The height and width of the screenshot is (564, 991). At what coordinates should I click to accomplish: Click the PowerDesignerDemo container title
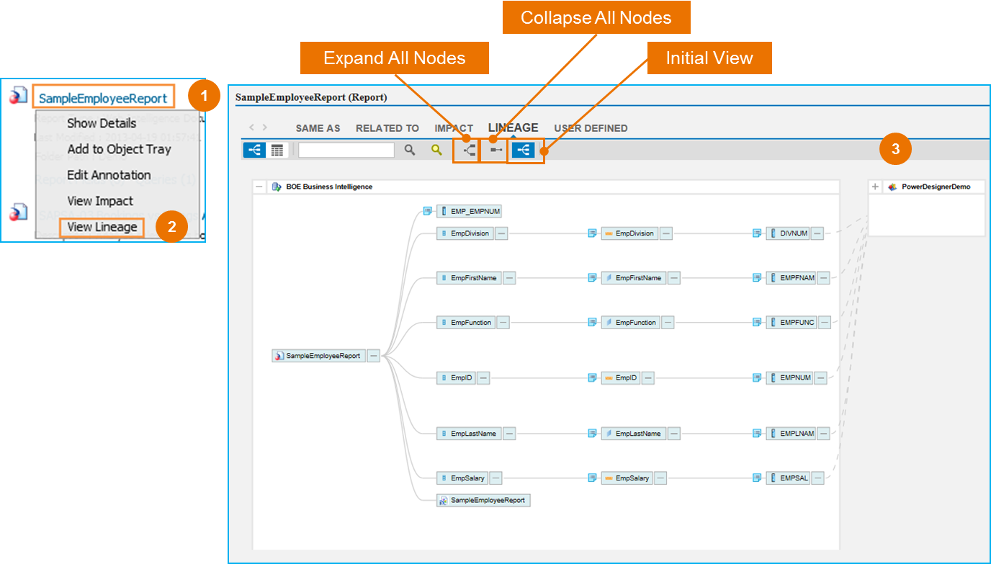coord(936,187)
